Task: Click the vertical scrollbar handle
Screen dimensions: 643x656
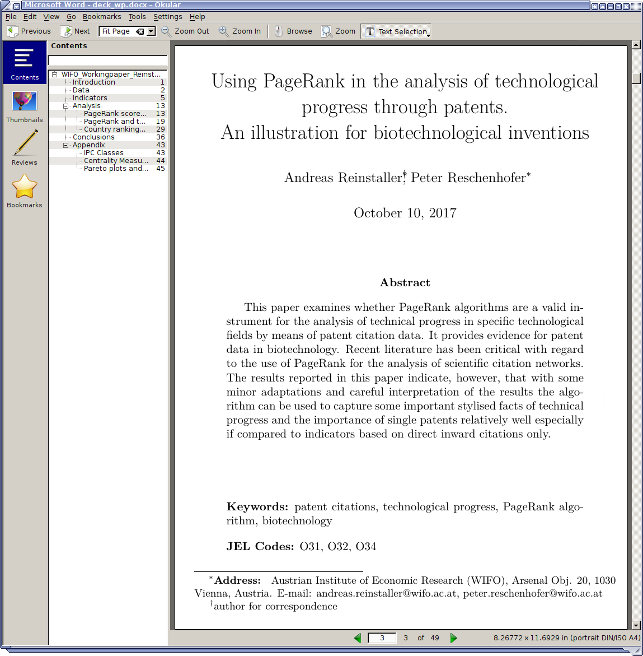Action: (636, 78)
